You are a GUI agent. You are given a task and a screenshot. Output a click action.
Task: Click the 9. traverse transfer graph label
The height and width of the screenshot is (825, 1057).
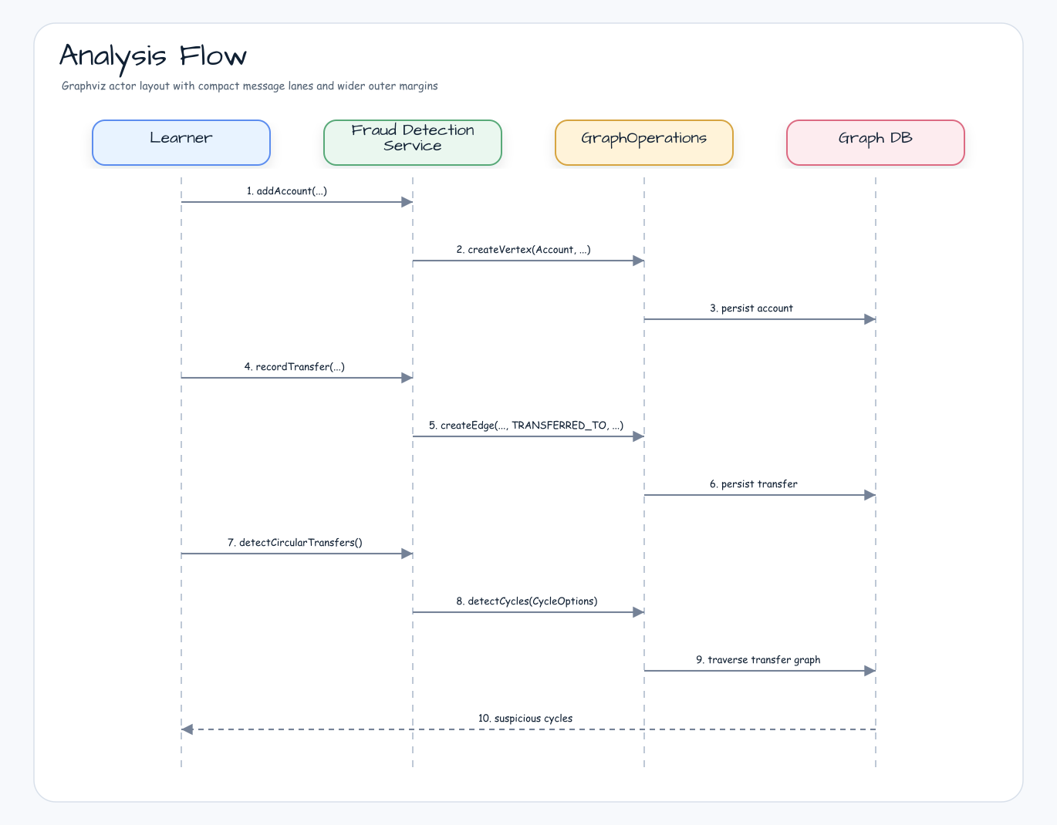758,660
